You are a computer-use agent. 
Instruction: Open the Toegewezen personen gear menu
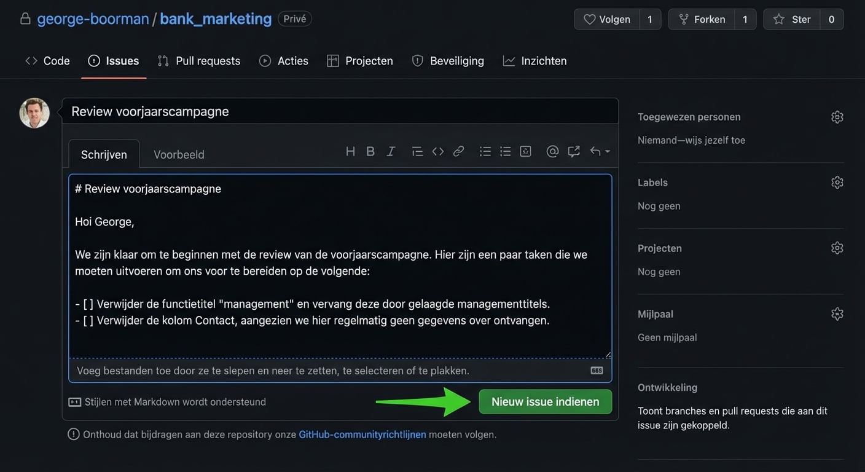[x=837, y=117]
